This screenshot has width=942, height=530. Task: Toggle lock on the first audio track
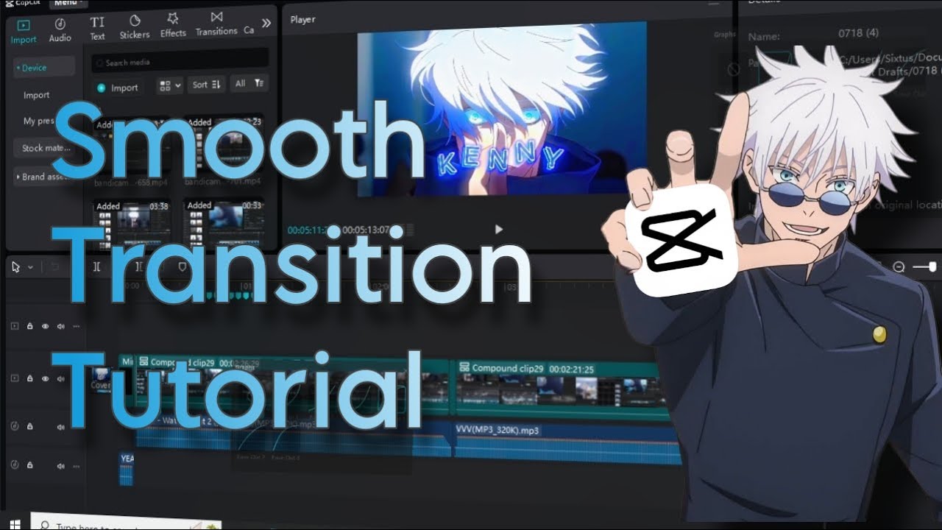[x=29, y=426]
